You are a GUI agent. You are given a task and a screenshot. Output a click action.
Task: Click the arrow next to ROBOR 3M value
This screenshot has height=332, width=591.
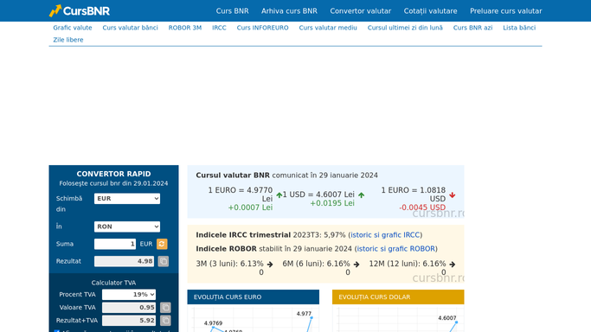tap(270, 265)
